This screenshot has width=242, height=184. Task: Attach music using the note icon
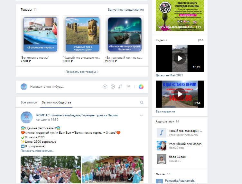pos(120,87)
